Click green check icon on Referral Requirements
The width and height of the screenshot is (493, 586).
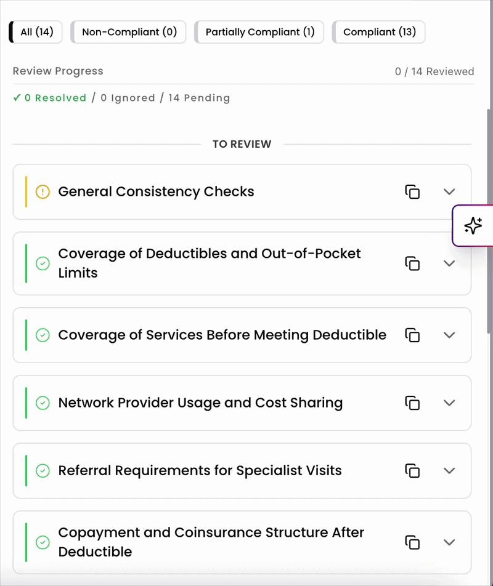pos(43,470)
